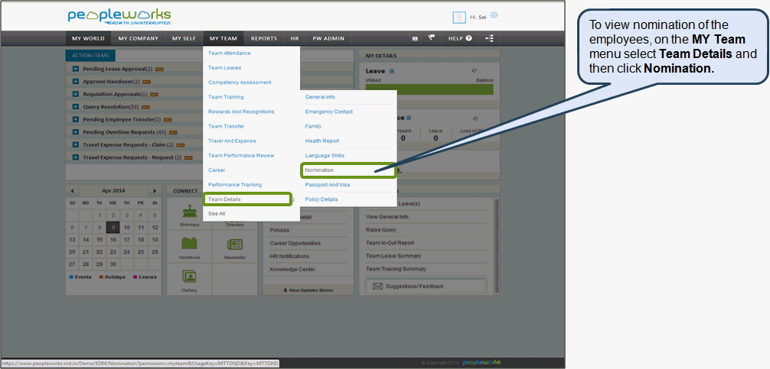
Task: Go to next month in calendar
Action: (x=155, y=191)
